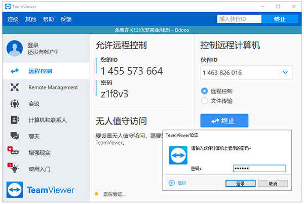Click the 聊天 chat bubbles icon

coord(15,136)
